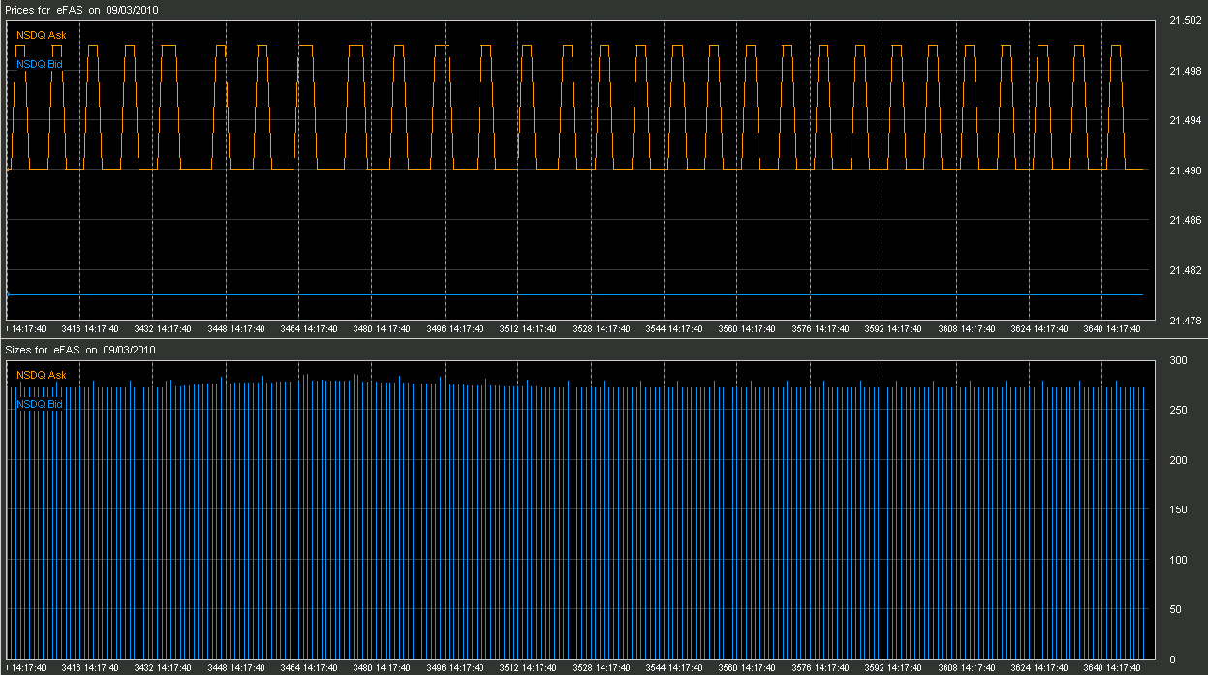This screenshot has height=675, width=1208.
Task: Click '3576 14:17:40' on Prices chart time axis
Action: click(821, 329)
